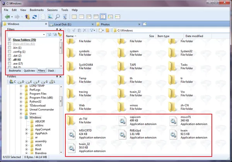Go back with the green Back arrow

[x=7, y=17]
